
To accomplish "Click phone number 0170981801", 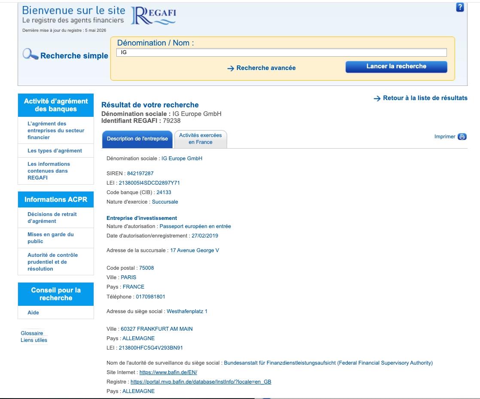I will 150,297.
